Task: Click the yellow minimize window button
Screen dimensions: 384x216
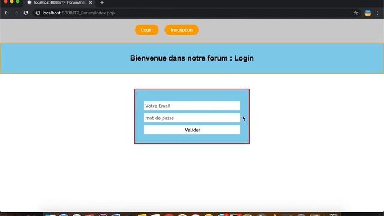Action: point(11,1)
